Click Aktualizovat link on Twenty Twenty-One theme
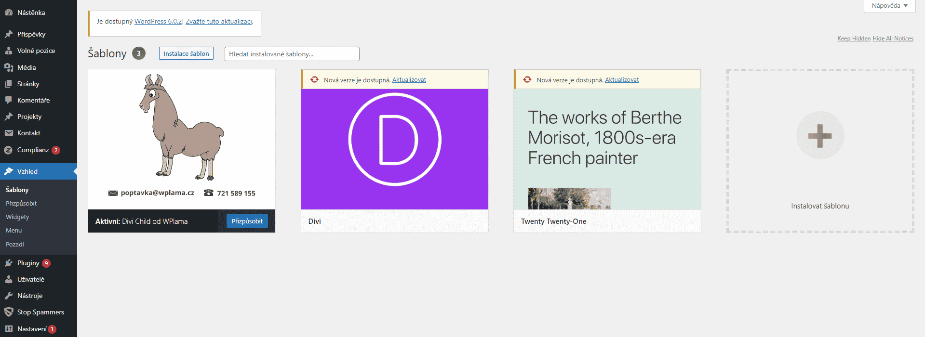 [622, 80]
